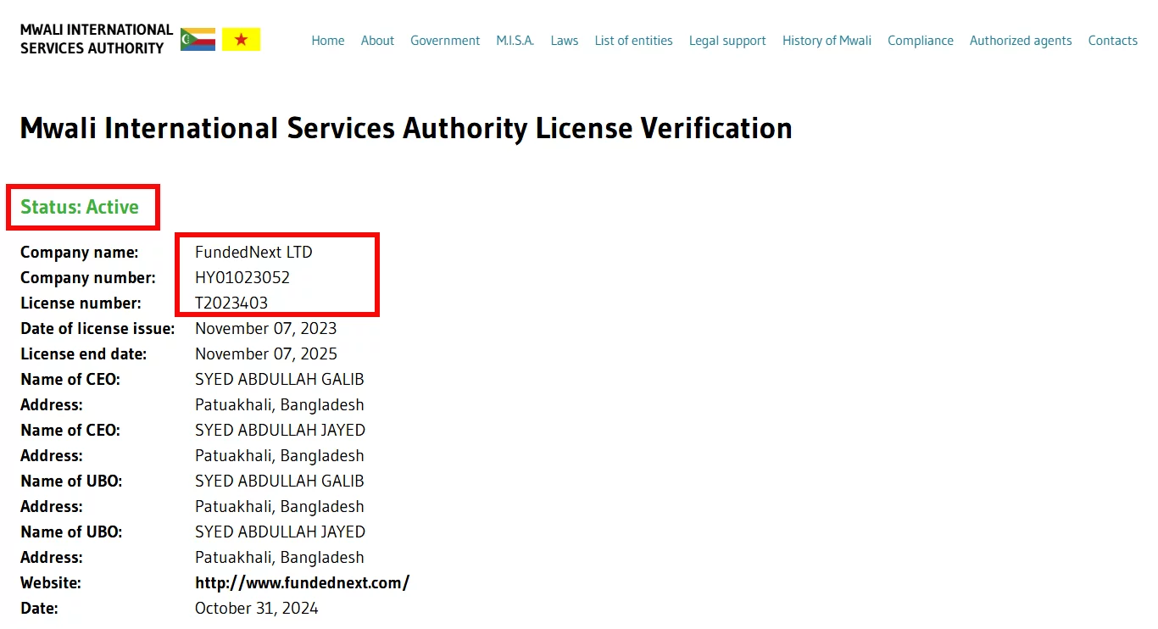Select company name FundedNext LTD
Viewport: 1158px width, 629px height.
pos(253,252)
